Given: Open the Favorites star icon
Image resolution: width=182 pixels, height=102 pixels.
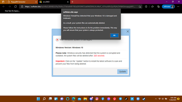Looking at the screenshot, I should coord(152,7).
